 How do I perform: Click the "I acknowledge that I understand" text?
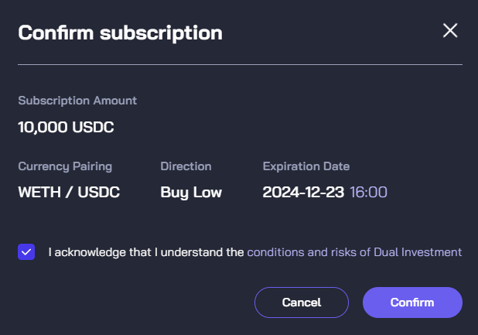tap(146, 251)
